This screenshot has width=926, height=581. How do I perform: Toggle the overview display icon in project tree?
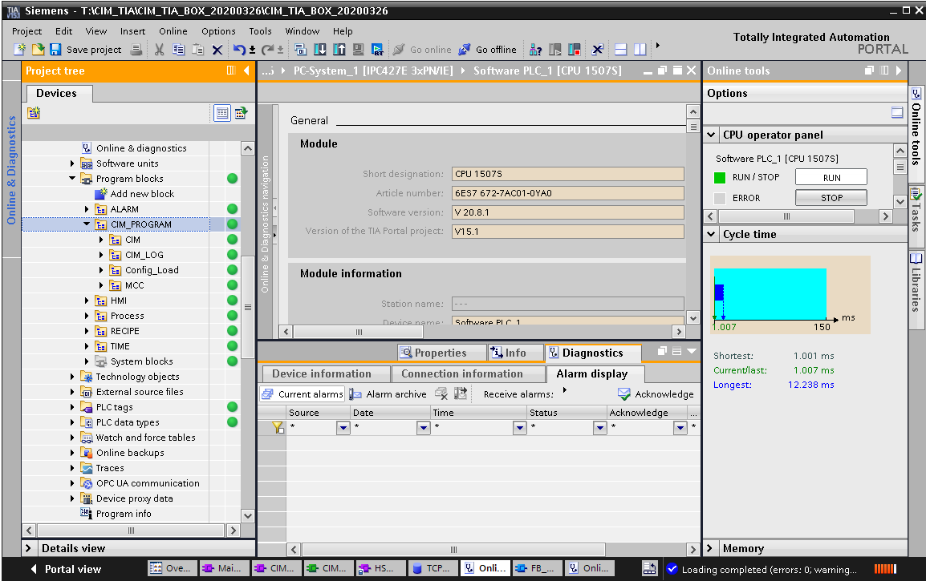222,113
